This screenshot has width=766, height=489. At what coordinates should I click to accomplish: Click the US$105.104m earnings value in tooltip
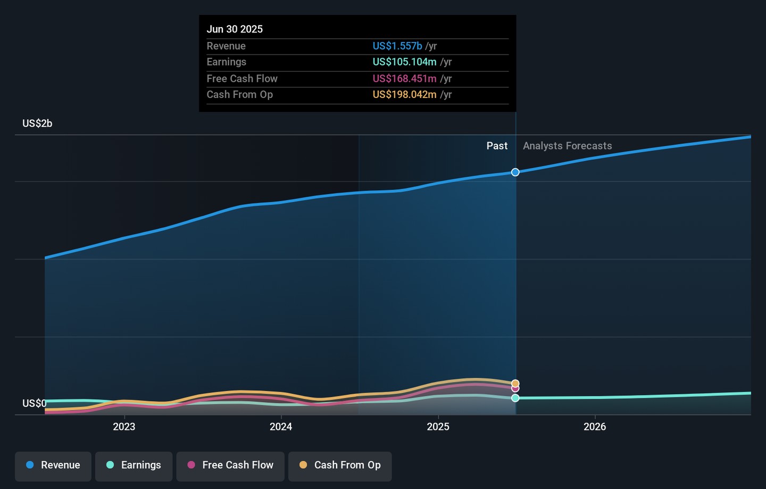pyautogui.click(x=404, y=62)
